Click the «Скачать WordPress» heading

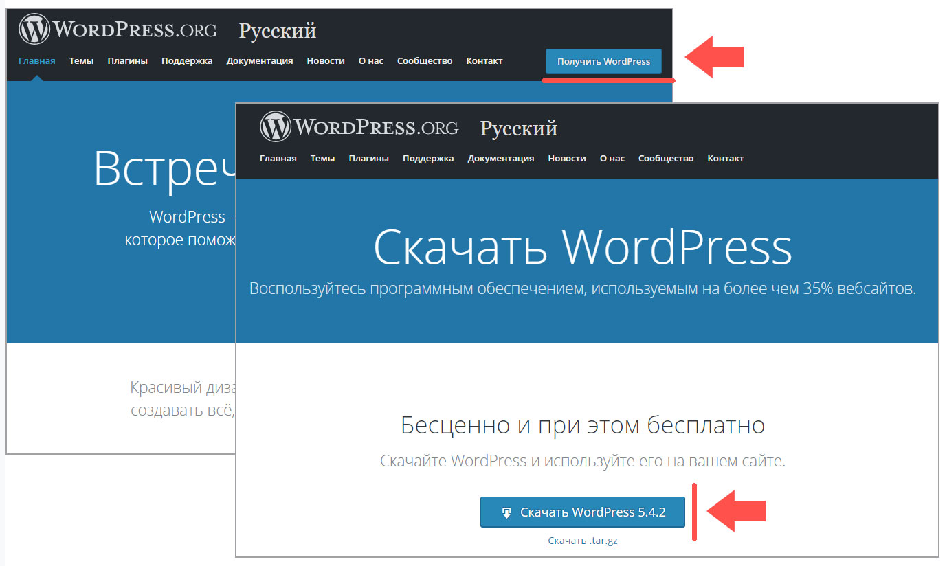[583, 247]
